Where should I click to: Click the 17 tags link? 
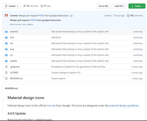[46, 6]
